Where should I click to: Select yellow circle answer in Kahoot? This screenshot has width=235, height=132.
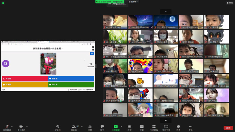tap(25, 84)
